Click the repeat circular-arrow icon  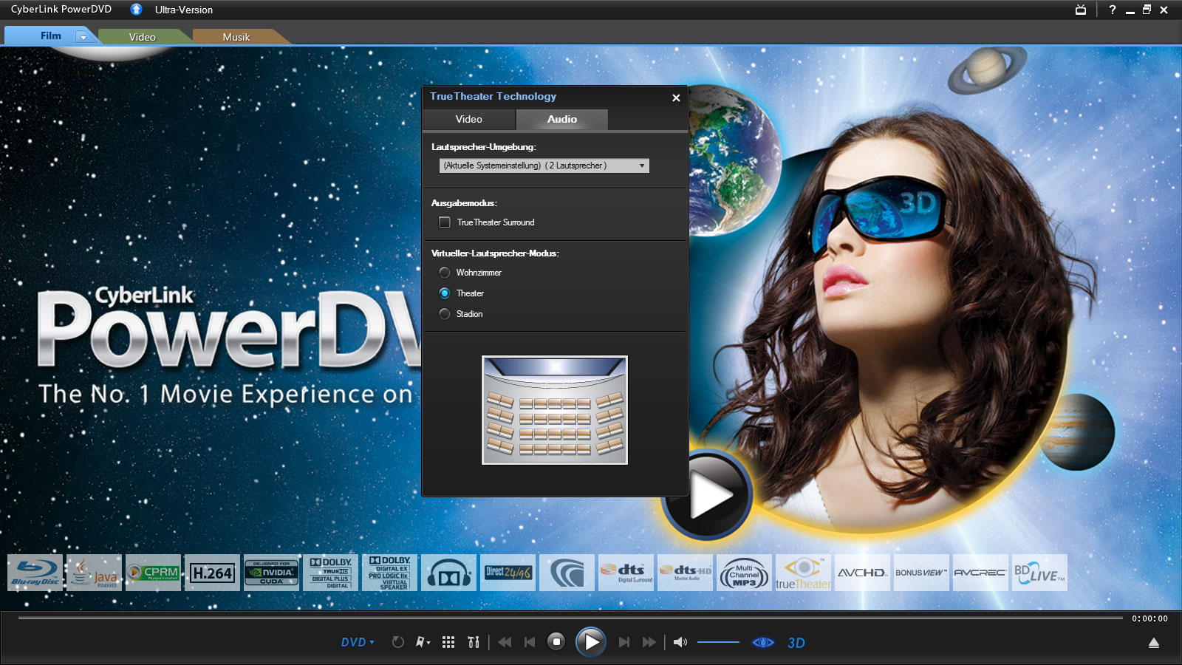coord(397,642)
